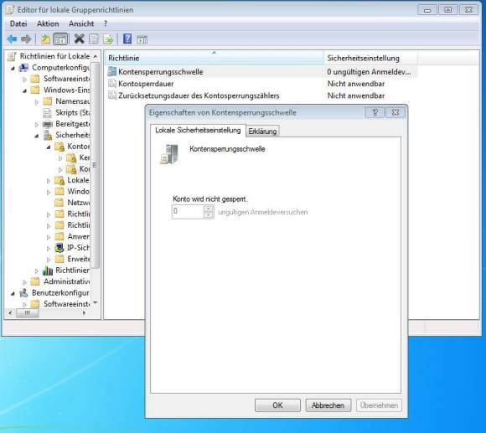
Task: Click the black X delete toolbar icon
Action: pos(80,39)
